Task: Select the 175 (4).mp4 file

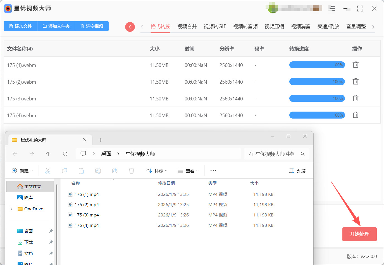Action: pos(87,225)
